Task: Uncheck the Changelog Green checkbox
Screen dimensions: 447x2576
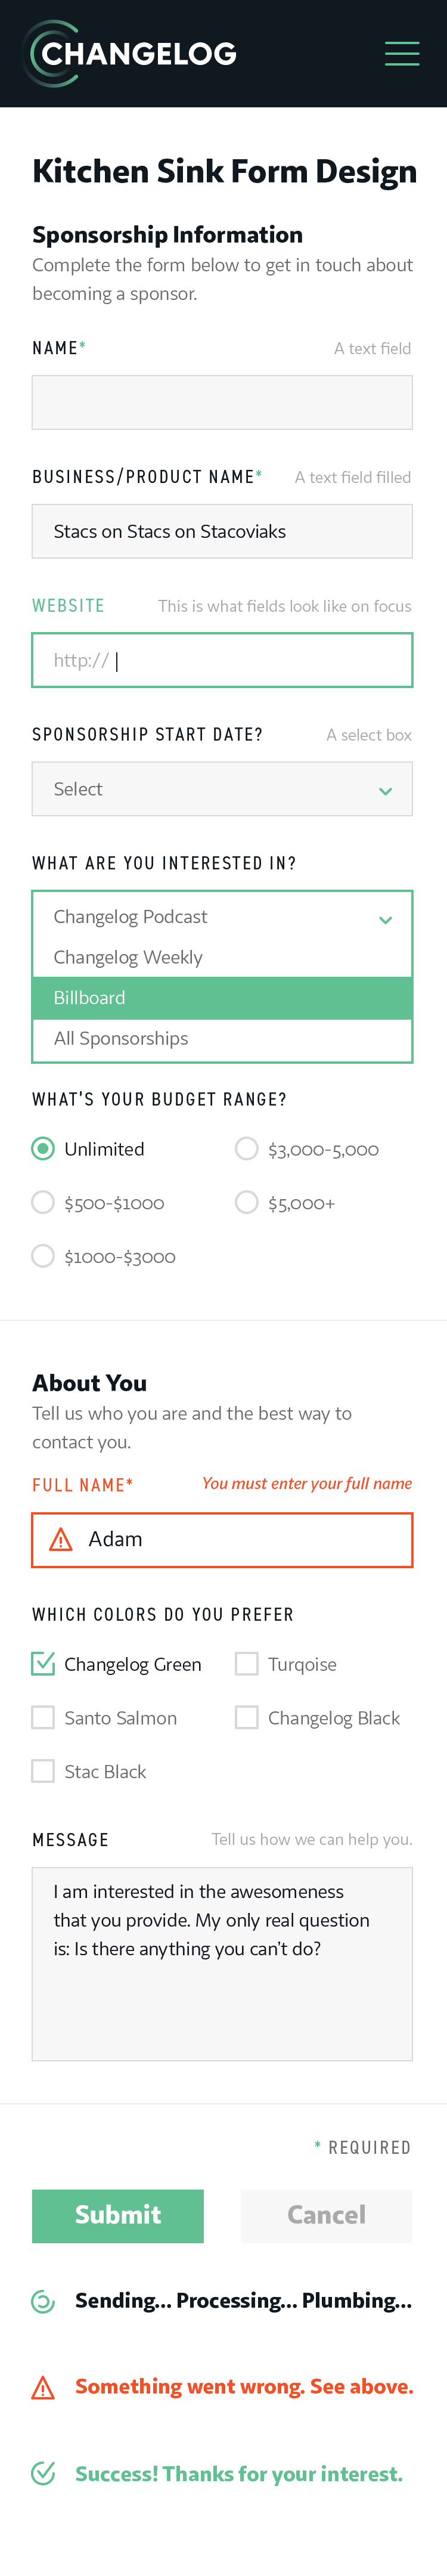Action: (43, 1664)
